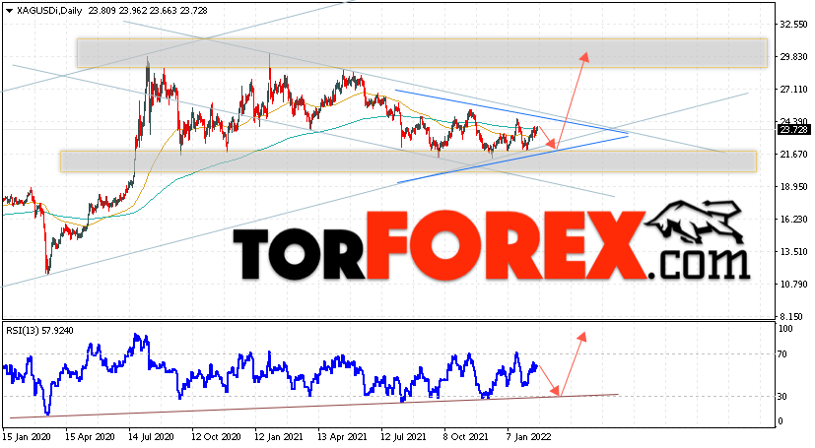
Task: Click the 12 Jul 2021 date label
Action: coord(404,436)
